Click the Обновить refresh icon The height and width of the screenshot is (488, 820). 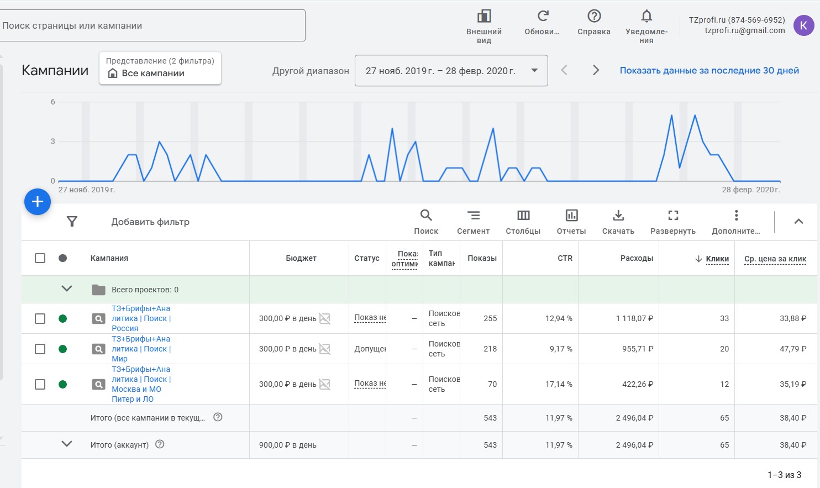coord(543,16)
